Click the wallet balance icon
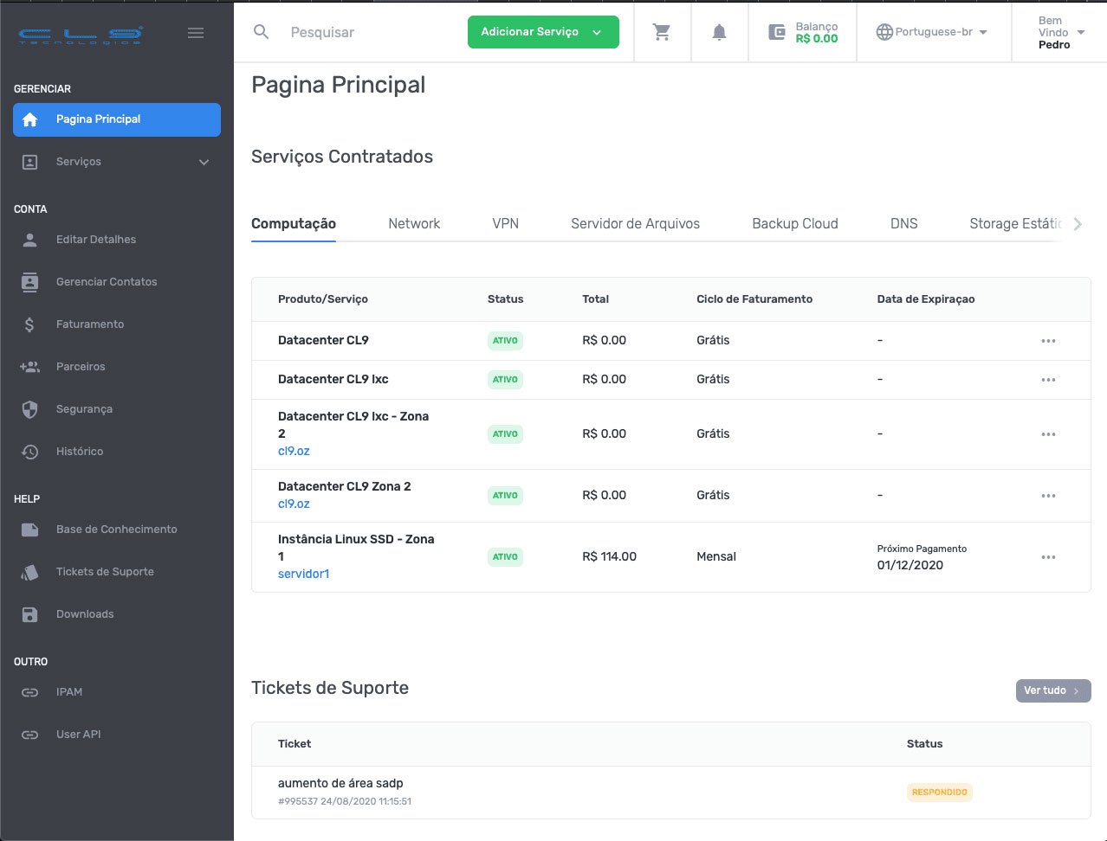Viewport: 1107px width, 841px height. (x=777, y=32)
